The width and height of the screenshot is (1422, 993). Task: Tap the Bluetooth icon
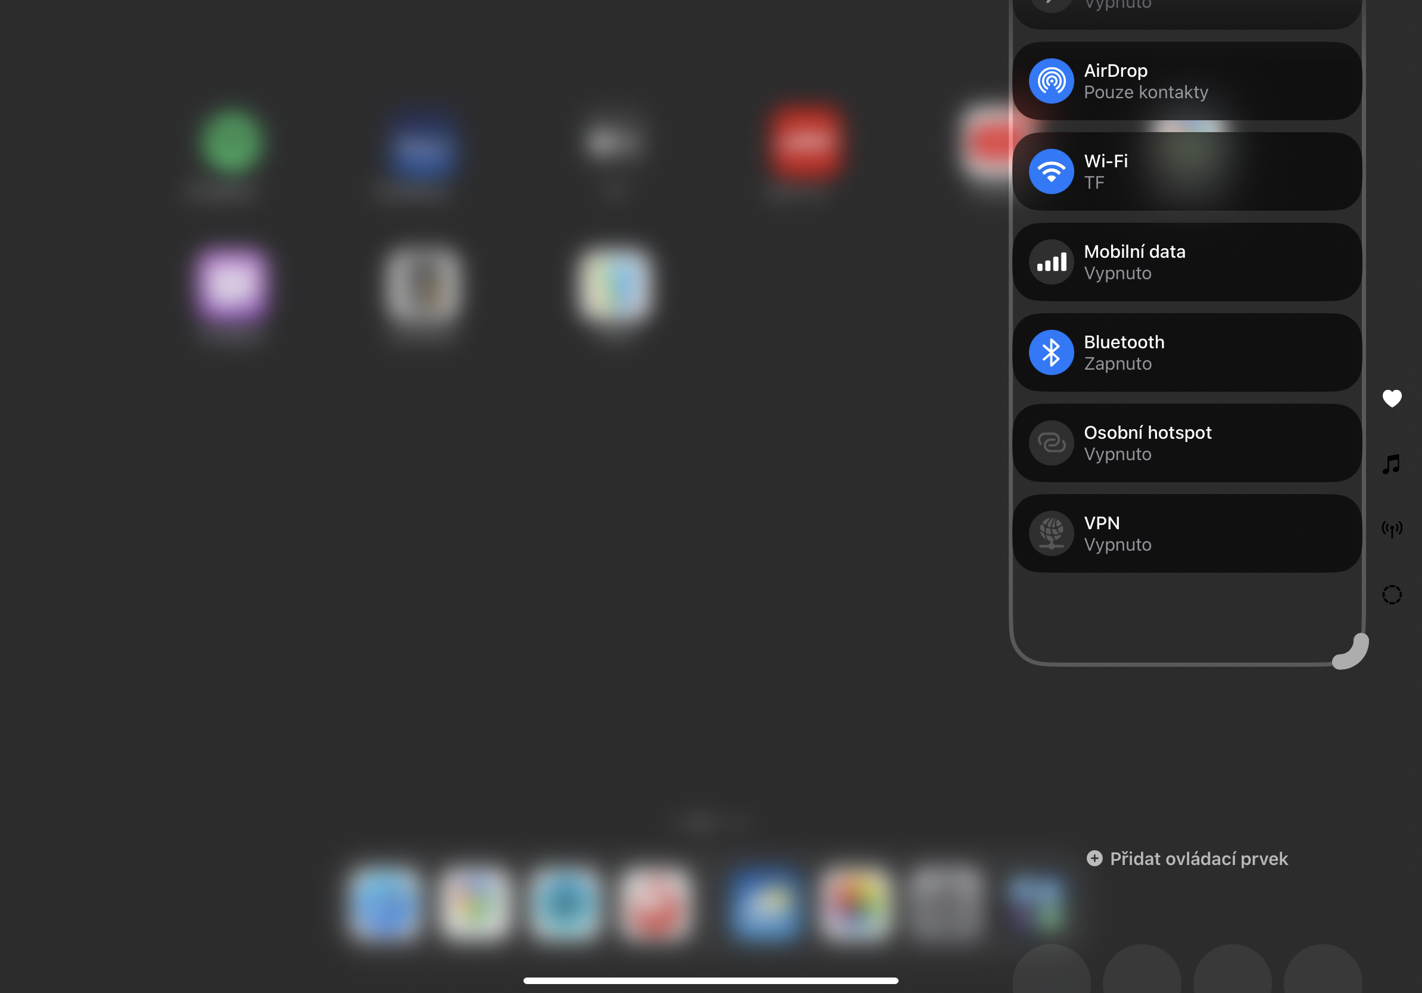point(1051,352)
